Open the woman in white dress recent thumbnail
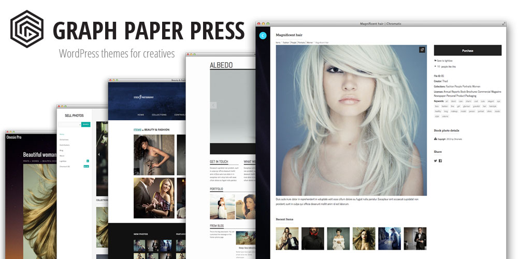 338,238
